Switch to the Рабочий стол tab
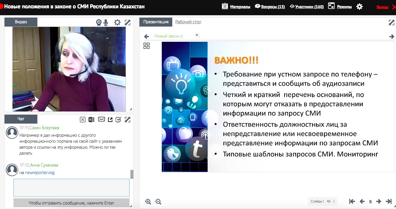The height and width of the screenshot is (209, 396). click(188, 22)
